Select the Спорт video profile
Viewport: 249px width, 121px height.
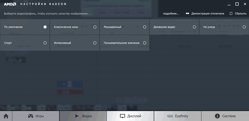(25, 43)
